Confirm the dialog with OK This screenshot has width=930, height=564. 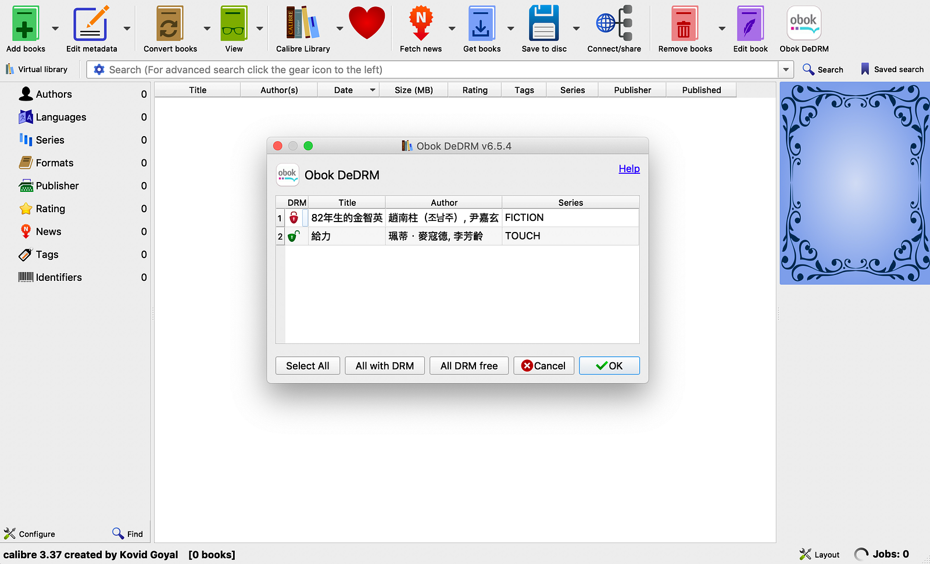tap(609, 366)
